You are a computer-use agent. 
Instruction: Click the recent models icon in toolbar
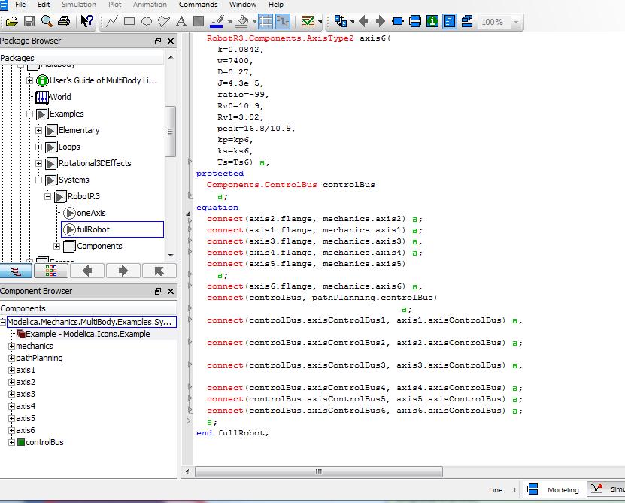pyautogui.click(x=341, y=21)
